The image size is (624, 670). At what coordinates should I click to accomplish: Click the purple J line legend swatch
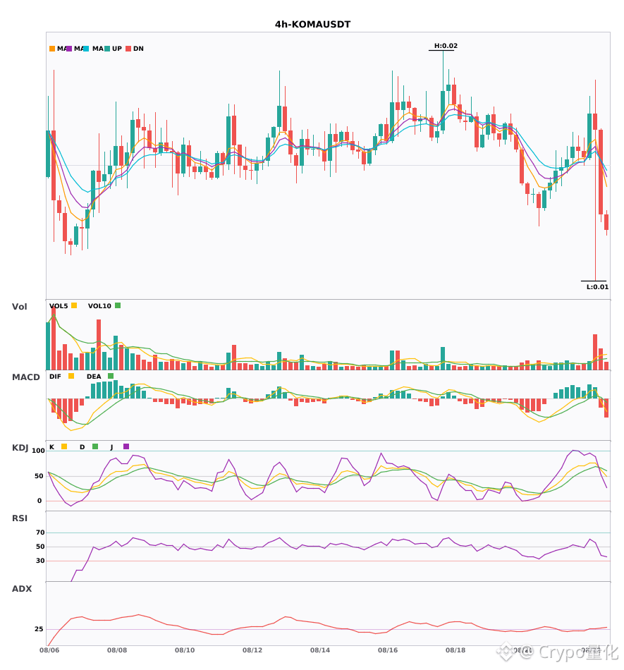(x=126, y=446)
